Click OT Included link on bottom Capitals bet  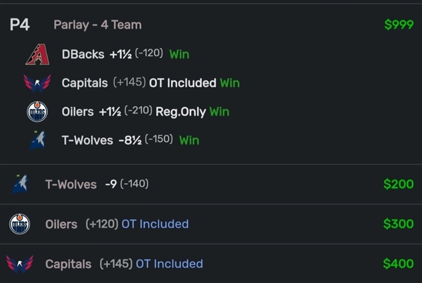pos(169,264)
